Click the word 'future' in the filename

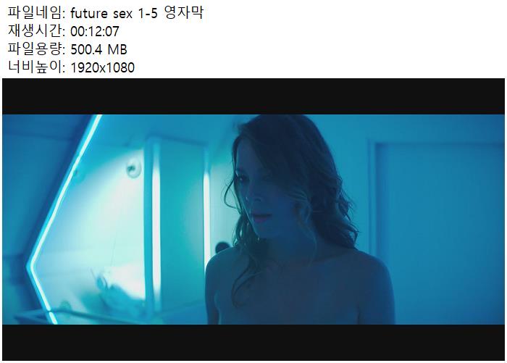point(89,13)
